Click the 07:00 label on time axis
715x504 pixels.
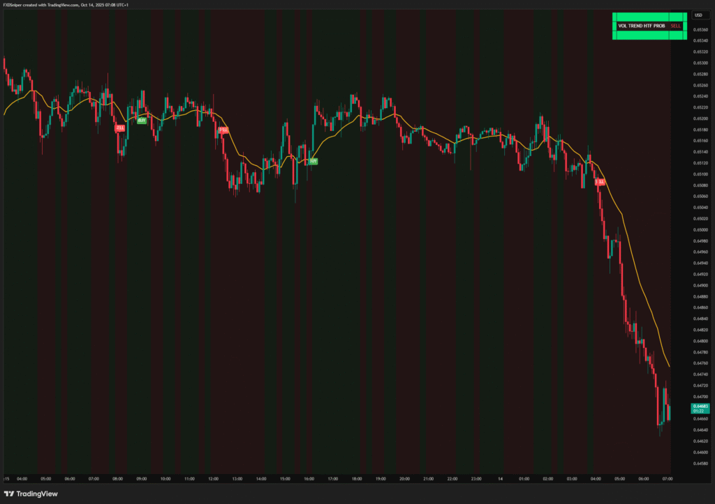tap(668, 479)
